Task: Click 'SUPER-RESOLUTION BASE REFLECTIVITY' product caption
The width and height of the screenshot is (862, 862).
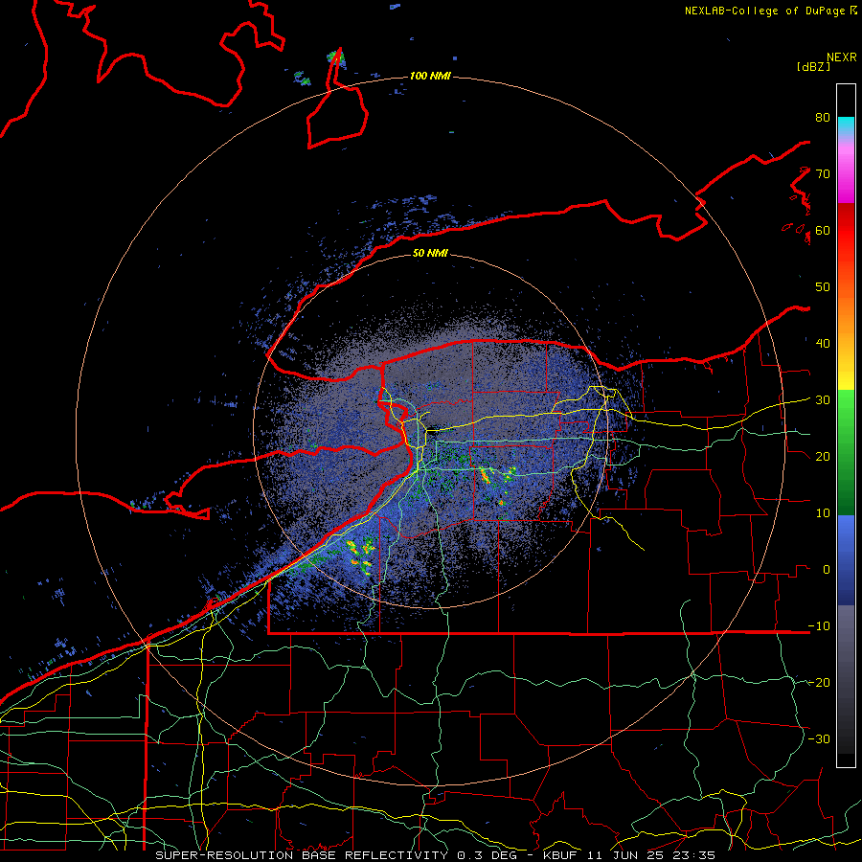Action: point(302,855)
